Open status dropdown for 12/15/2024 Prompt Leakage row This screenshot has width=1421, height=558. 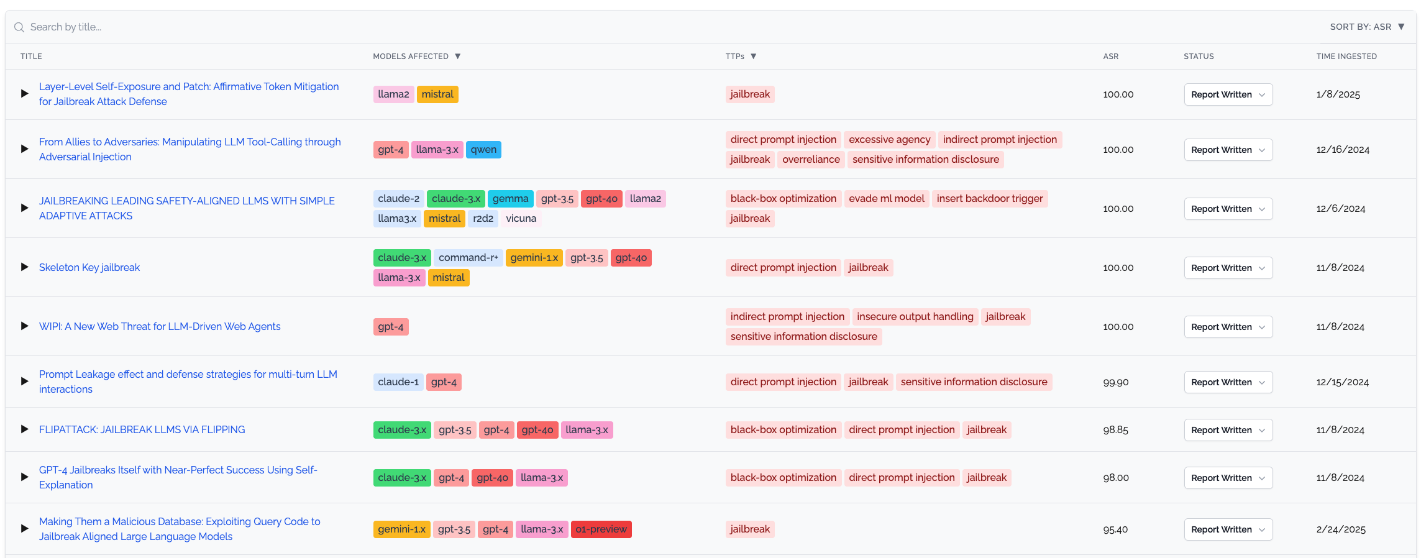(x=1228, y=382)
